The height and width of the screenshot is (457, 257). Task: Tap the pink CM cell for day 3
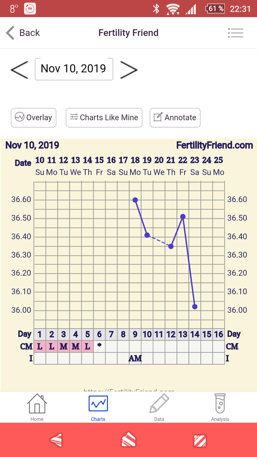63,346
